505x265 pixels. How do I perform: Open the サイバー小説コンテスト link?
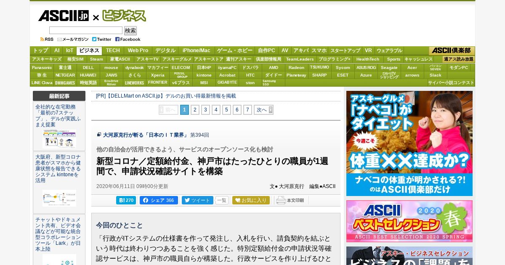[451, 82]
